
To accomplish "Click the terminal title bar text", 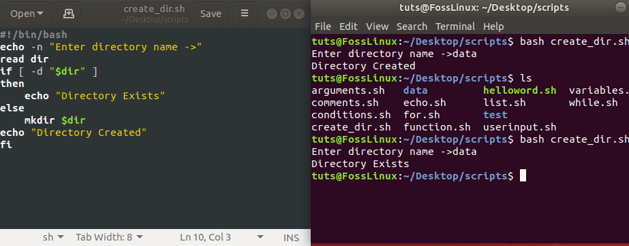I will point(484,7).
